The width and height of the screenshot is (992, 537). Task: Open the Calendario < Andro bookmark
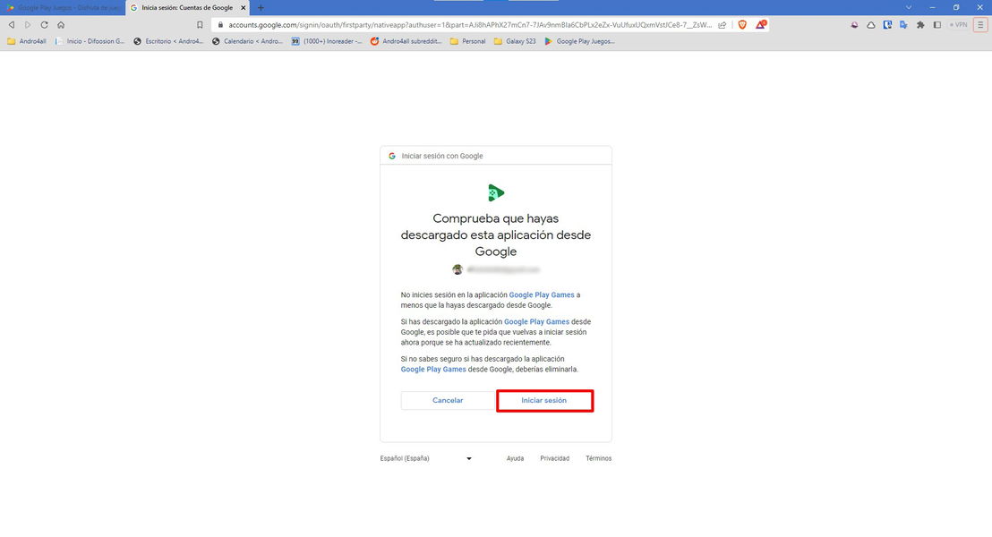click(247, 41)
